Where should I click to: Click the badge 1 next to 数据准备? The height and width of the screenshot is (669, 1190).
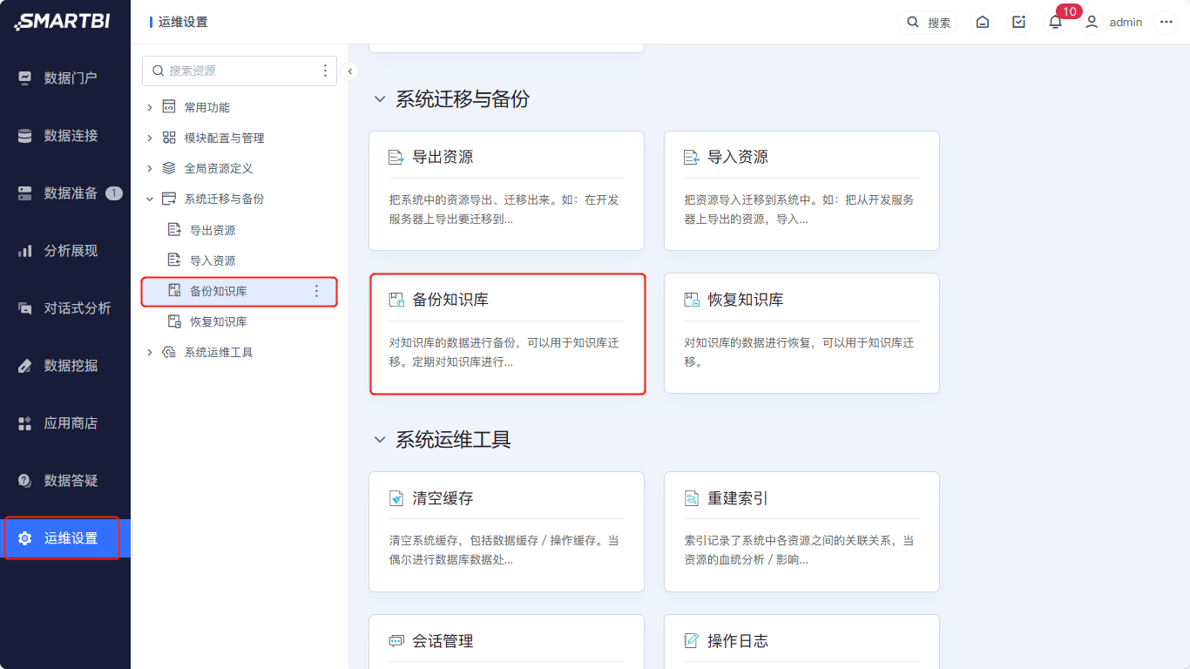[x=114, y=193]
